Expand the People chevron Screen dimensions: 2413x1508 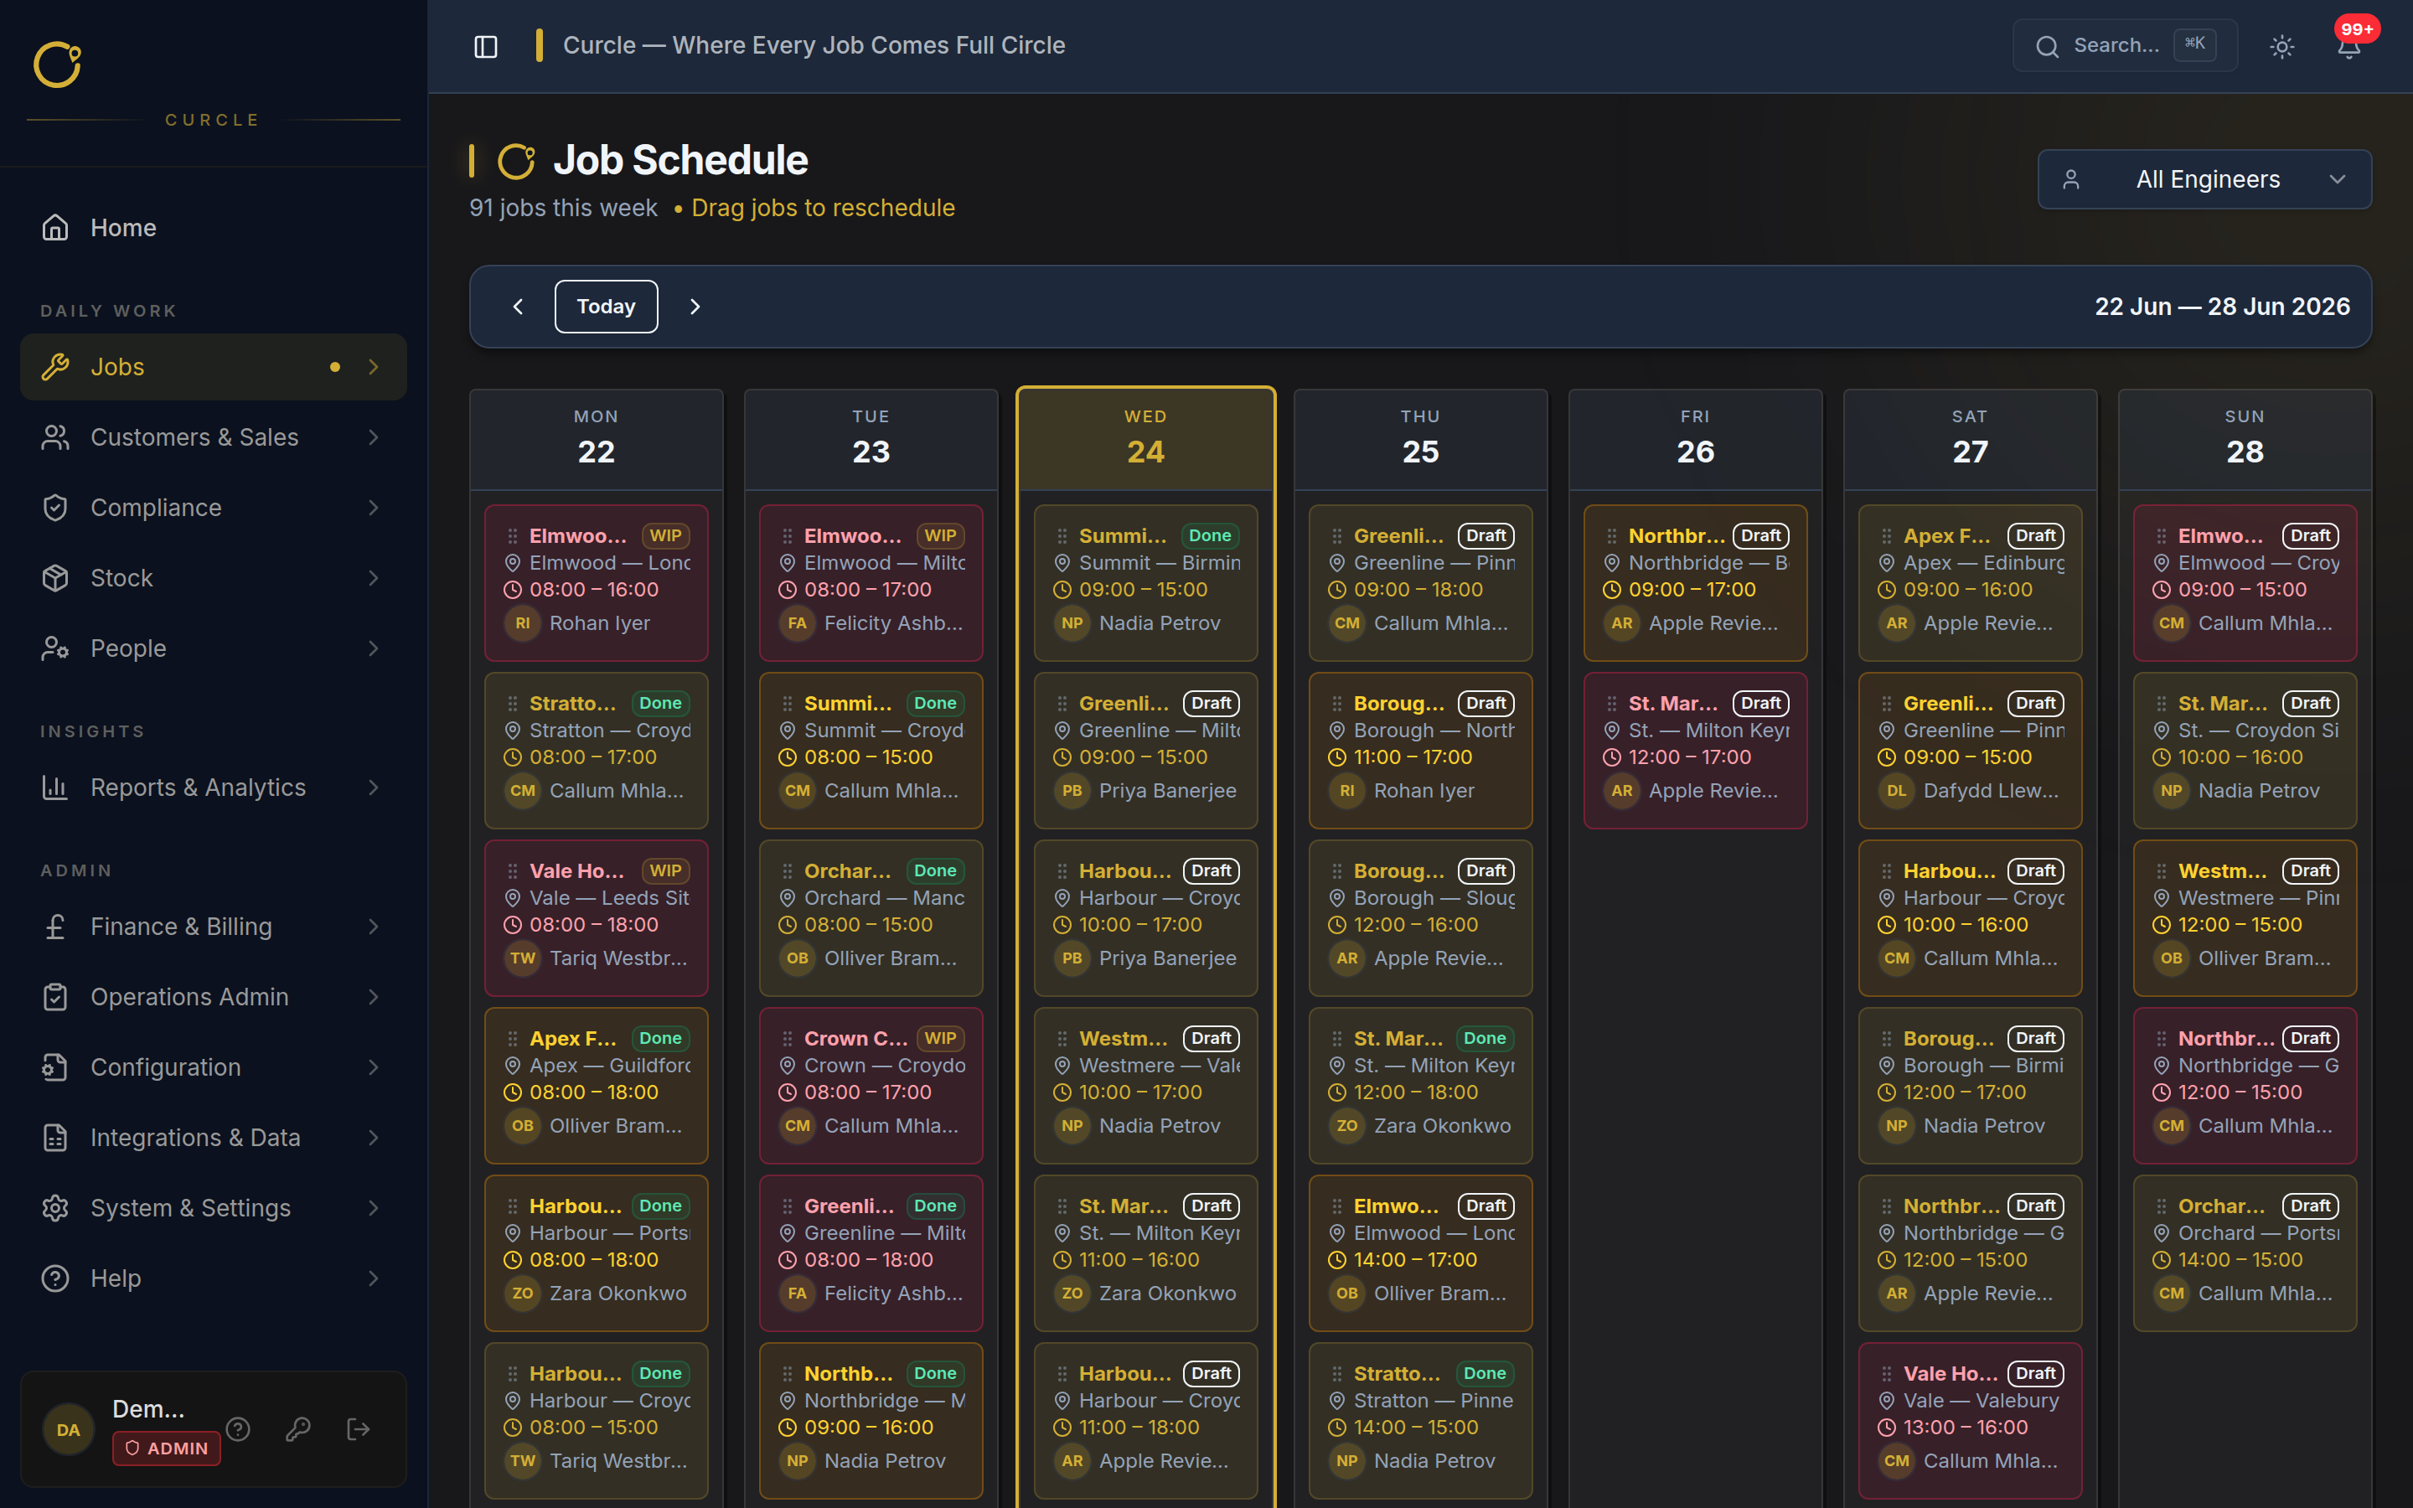[374, 648]
